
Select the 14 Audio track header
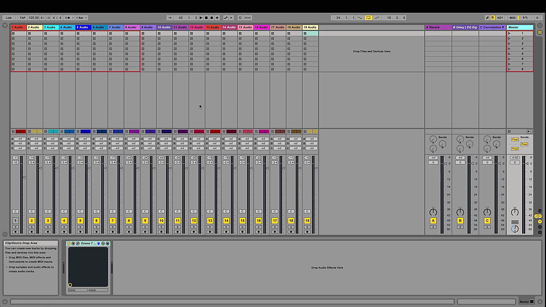pos(229,27)
